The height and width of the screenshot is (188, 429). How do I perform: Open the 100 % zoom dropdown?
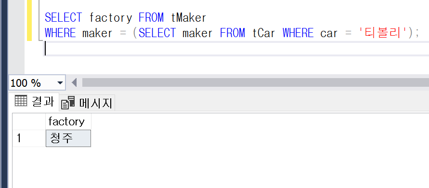60,82
